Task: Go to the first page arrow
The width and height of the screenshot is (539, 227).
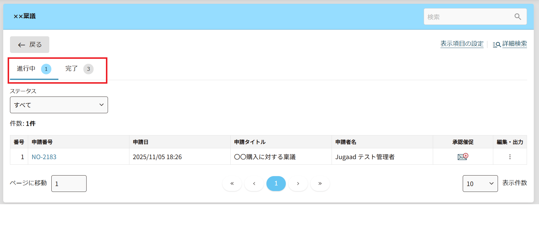Action: tap(232, 183)
